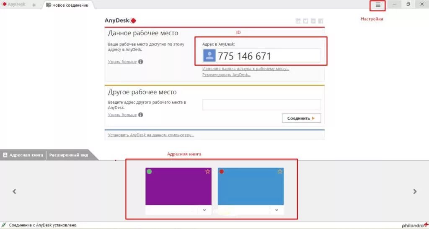
Task: Go to next address book page arrow
Action: [415, 192]
